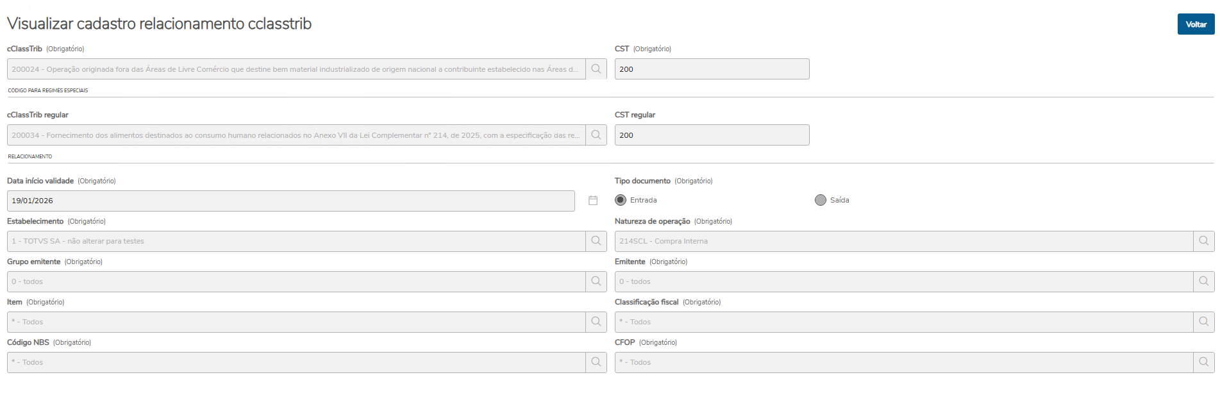Click the CFOP search magnifier icon
1220x400 pixels.
(x=1203, y=362)
